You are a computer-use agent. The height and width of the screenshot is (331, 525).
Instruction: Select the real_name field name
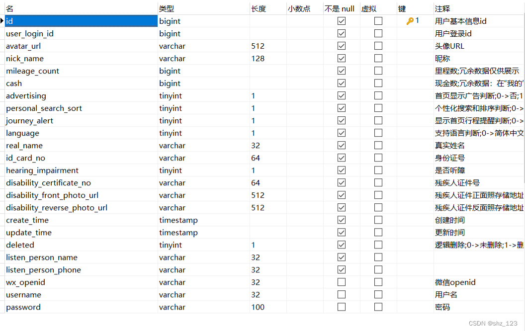click(x=24, y=145)
